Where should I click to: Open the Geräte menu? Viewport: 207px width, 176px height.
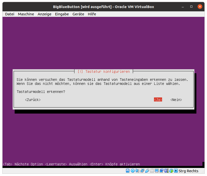pyautogui.click(x=78, y=14)
